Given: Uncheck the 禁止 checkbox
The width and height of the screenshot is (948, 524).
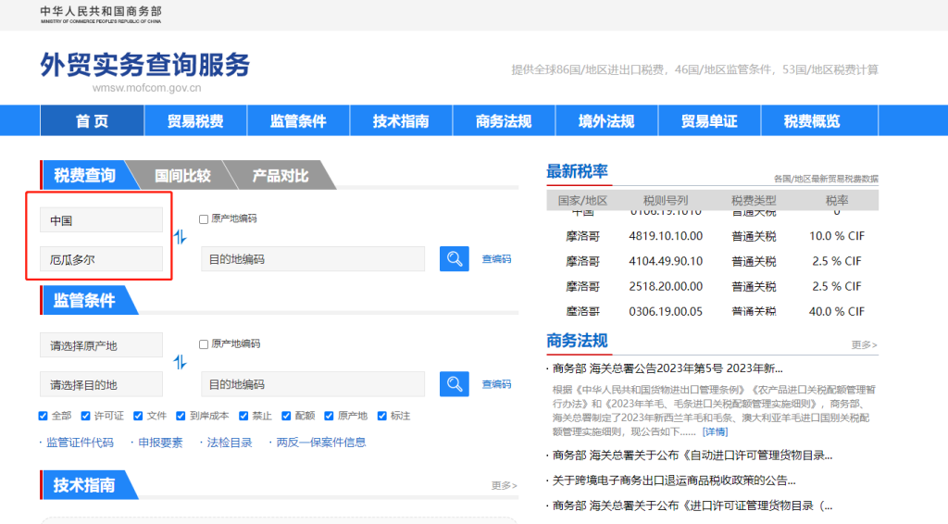Looking at the screenshot, I should [x=243, y=416].
